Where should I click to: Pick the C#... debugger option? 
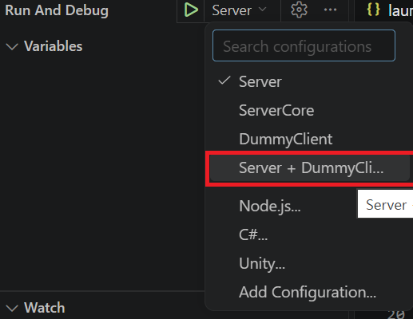253,234
